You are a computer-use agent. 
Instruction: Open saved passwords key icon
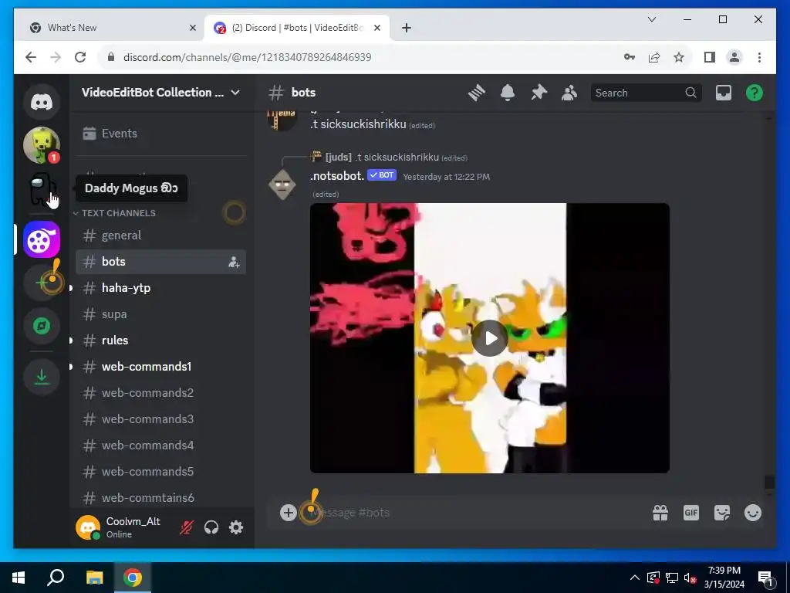pyautogui.click(x=630, y=57)
